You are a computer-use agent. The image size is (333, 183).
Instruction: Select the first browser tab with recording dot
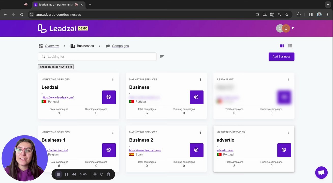click(26, 5)
